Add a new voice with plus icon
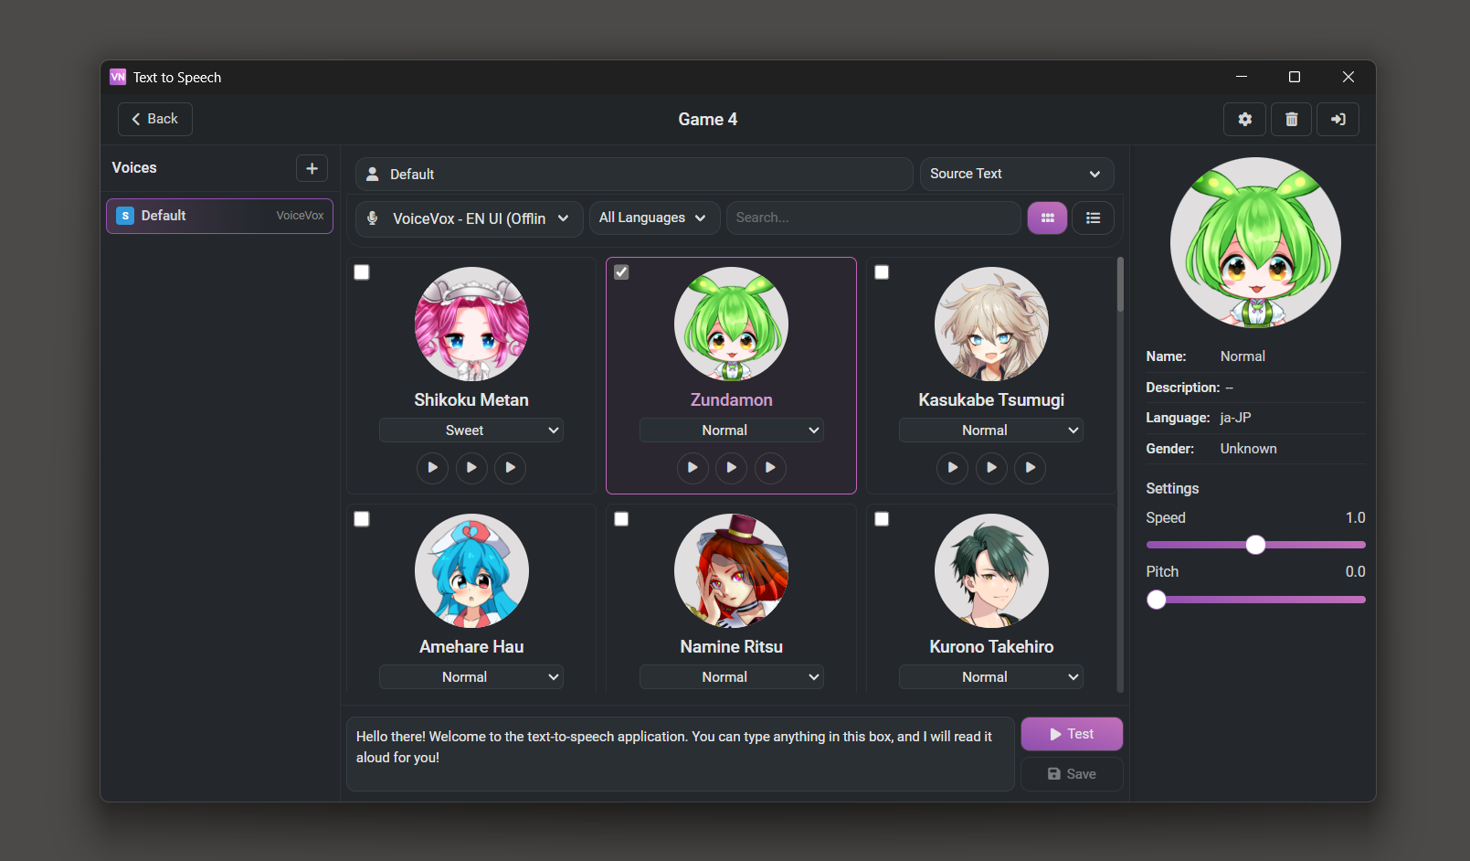Screen dimensions: 1470x861 point(312,168)
